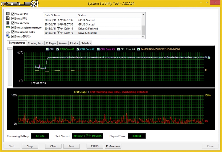Click the Save button

click(x=71, y=146)
